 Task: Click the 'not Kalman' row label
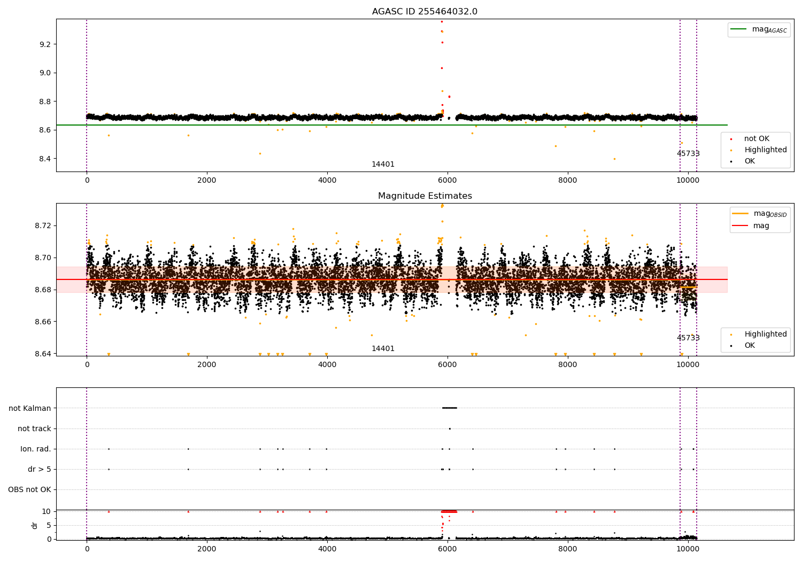pos(30,408)
